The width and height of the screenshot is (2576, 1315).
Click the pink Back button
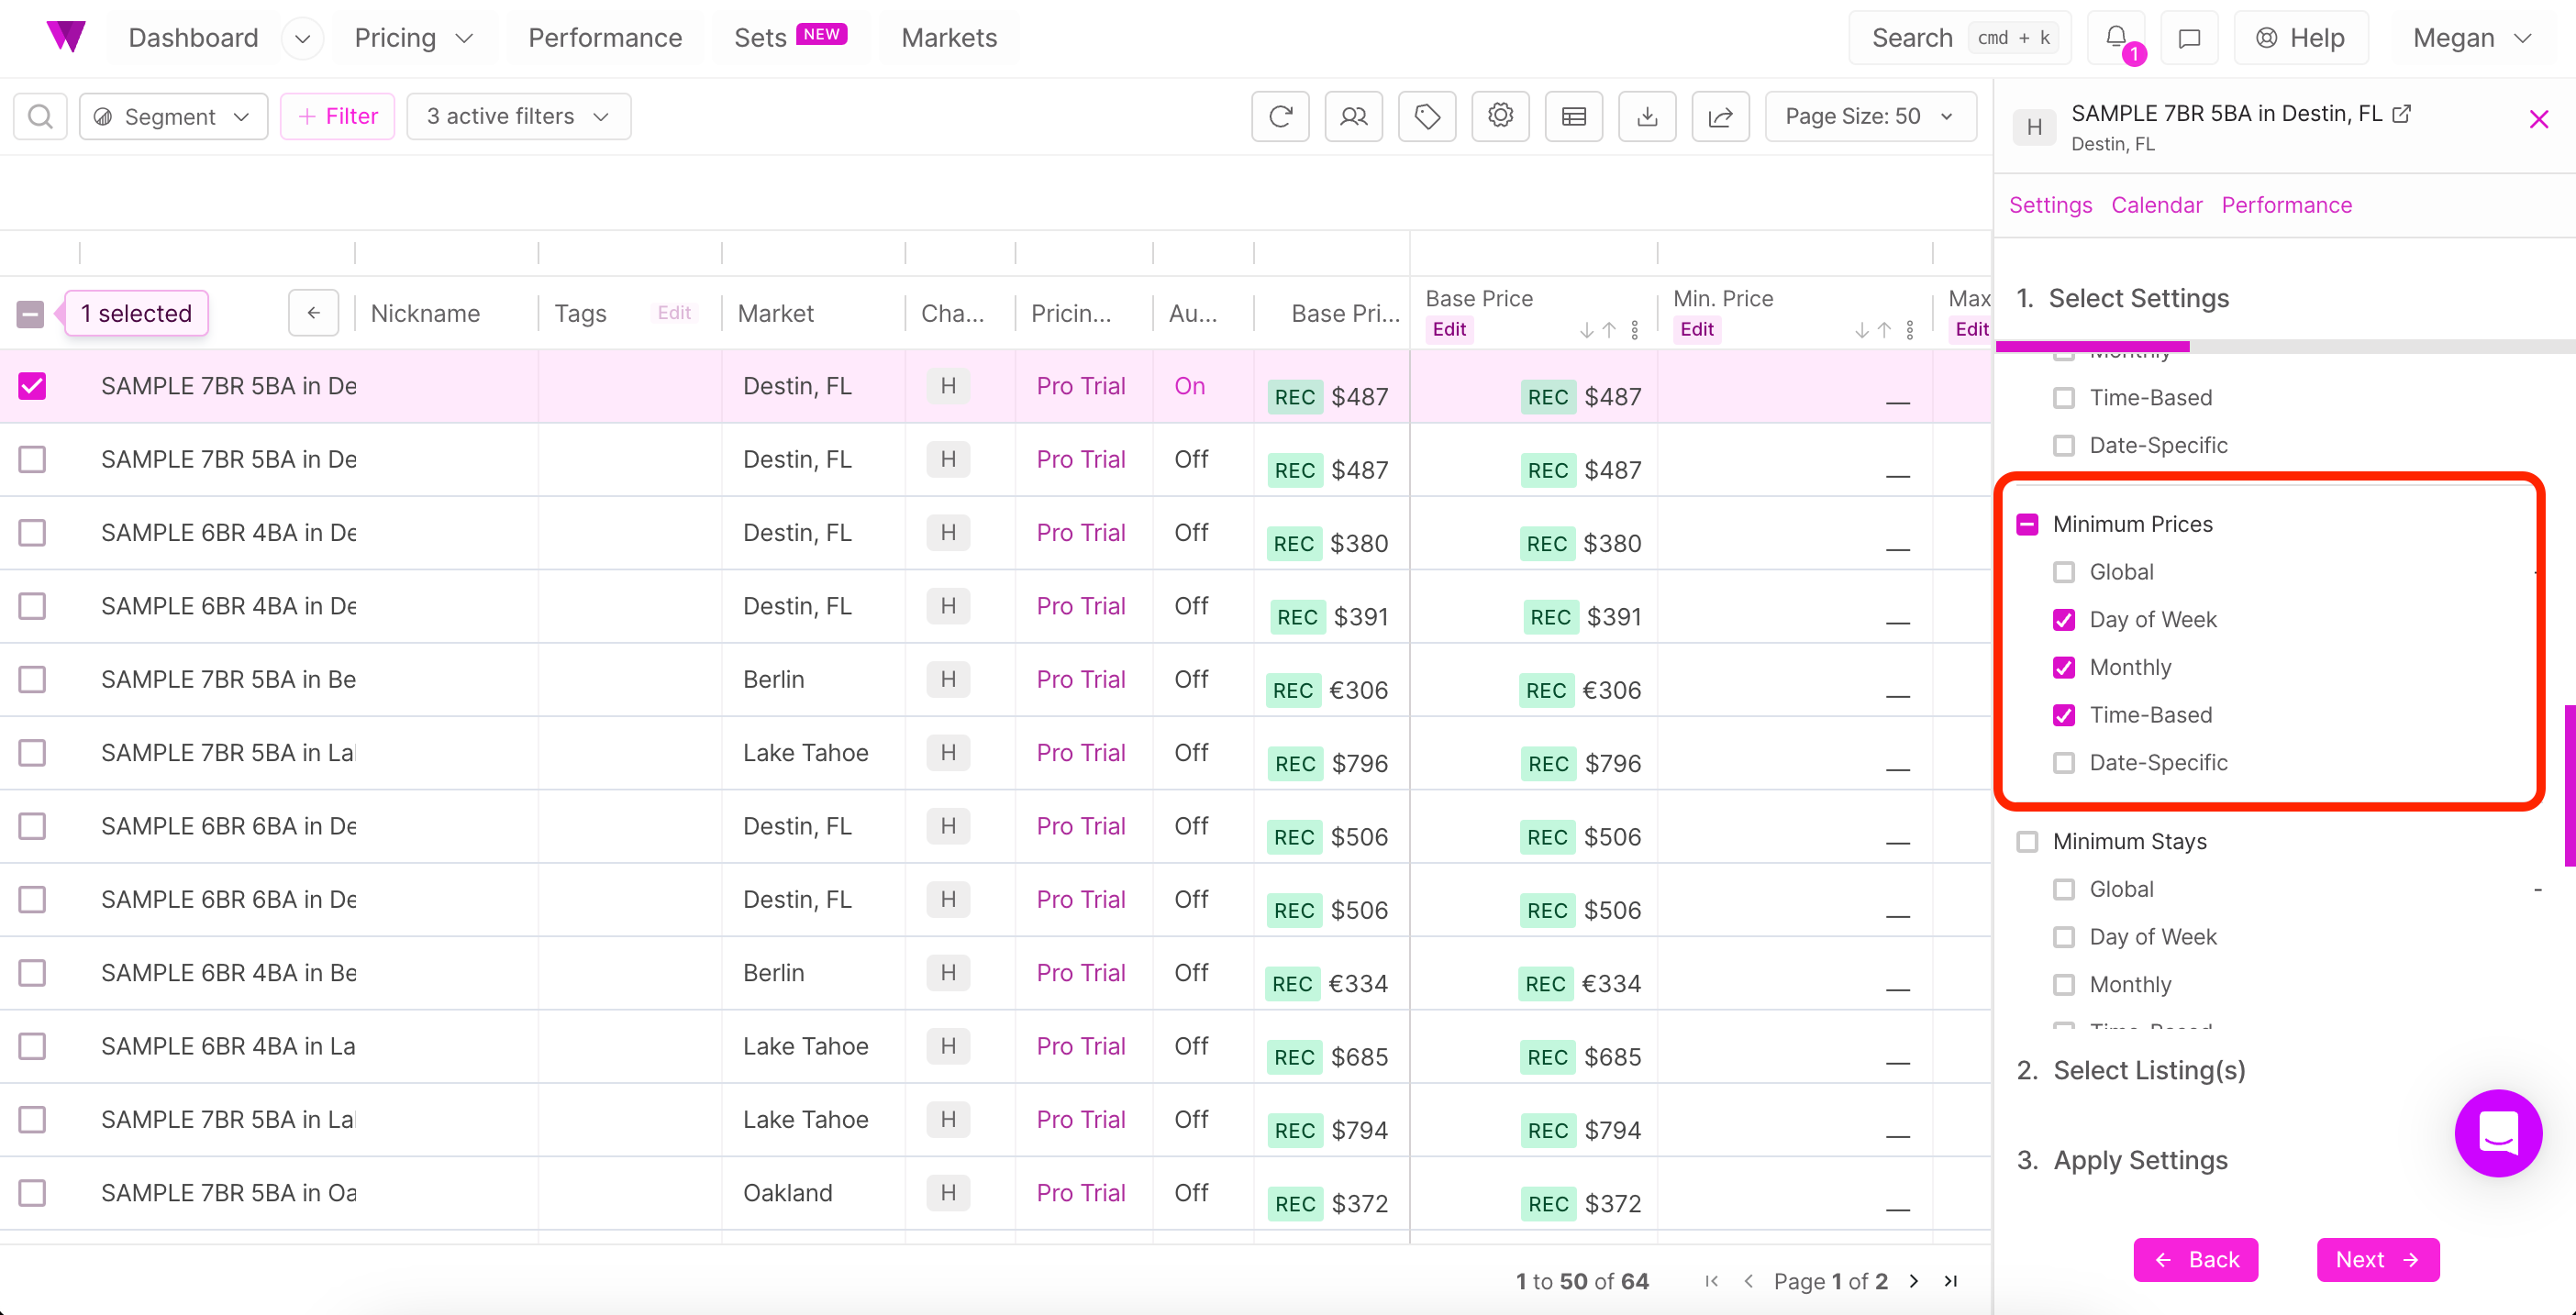(x=2195, y=1259)
